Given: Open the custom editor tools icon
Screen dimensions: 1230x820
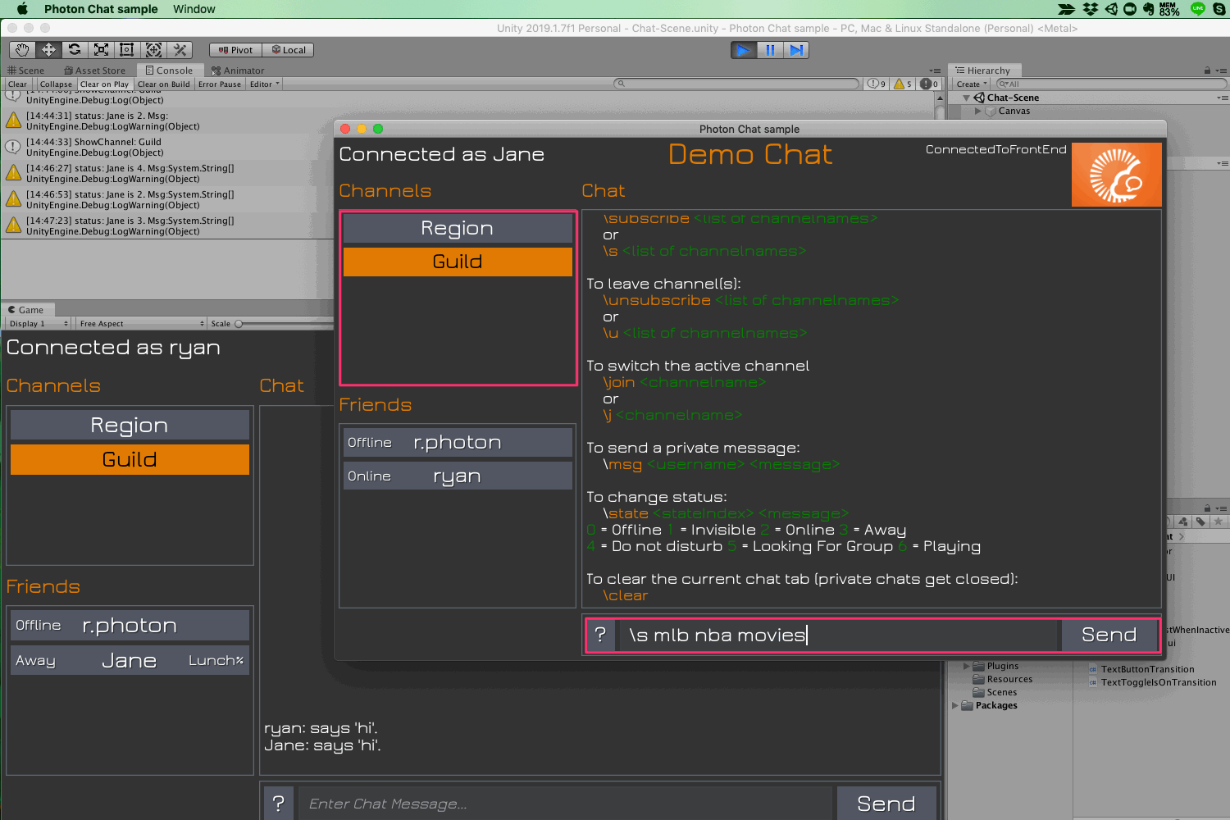Looking at the screenshot, I should 180,50.
